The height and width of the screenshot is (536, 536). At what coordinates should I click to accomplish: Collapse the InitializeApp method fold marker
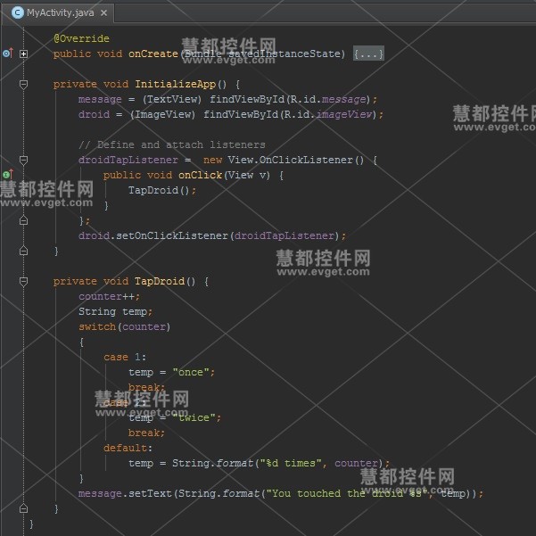pyautogui.click(x=23, y=84)
